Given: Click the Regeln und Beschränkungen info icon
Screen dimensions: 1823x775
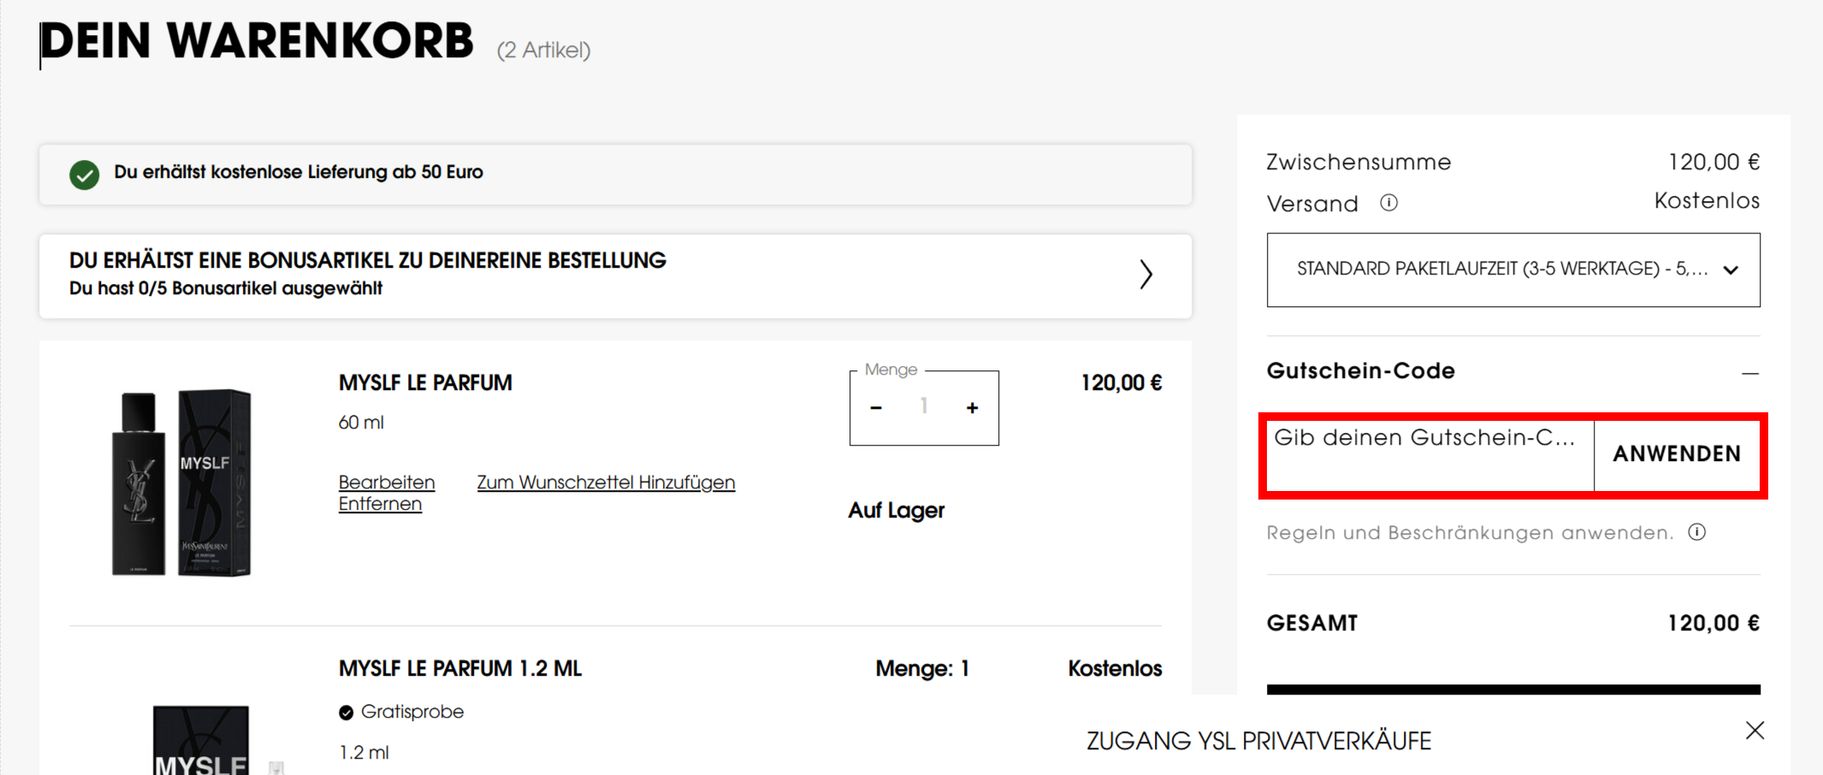Looking at the screenshot, I should (x=1697, y=532).
